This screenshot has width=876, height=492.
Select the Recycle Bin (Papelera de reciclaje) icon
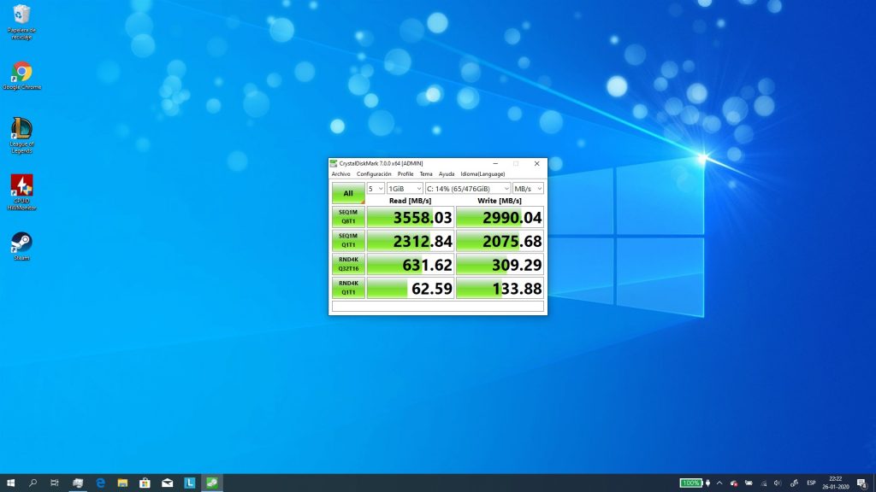click(21, 15)
